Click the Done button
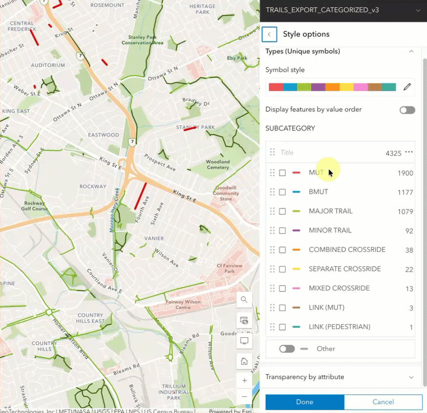Image resolution: width=427 pixels, height=413 pixels. click(304, 402)
